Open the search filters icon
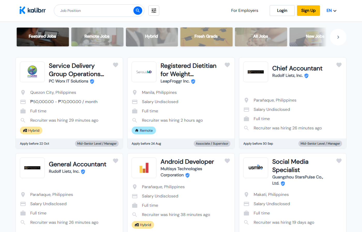Screen dimensions: 362x232 [154, 11]
